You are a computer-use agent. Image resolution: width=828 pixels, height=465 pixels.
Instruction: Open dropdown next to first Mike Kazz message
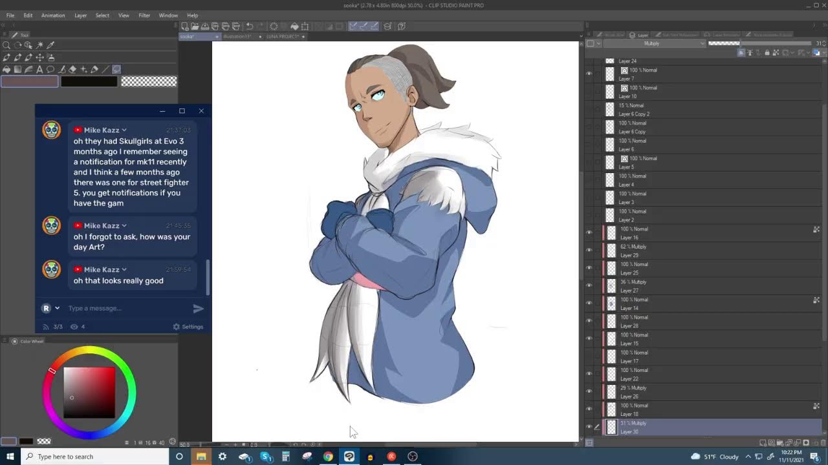pyautogui.click(x=124, y=130)
